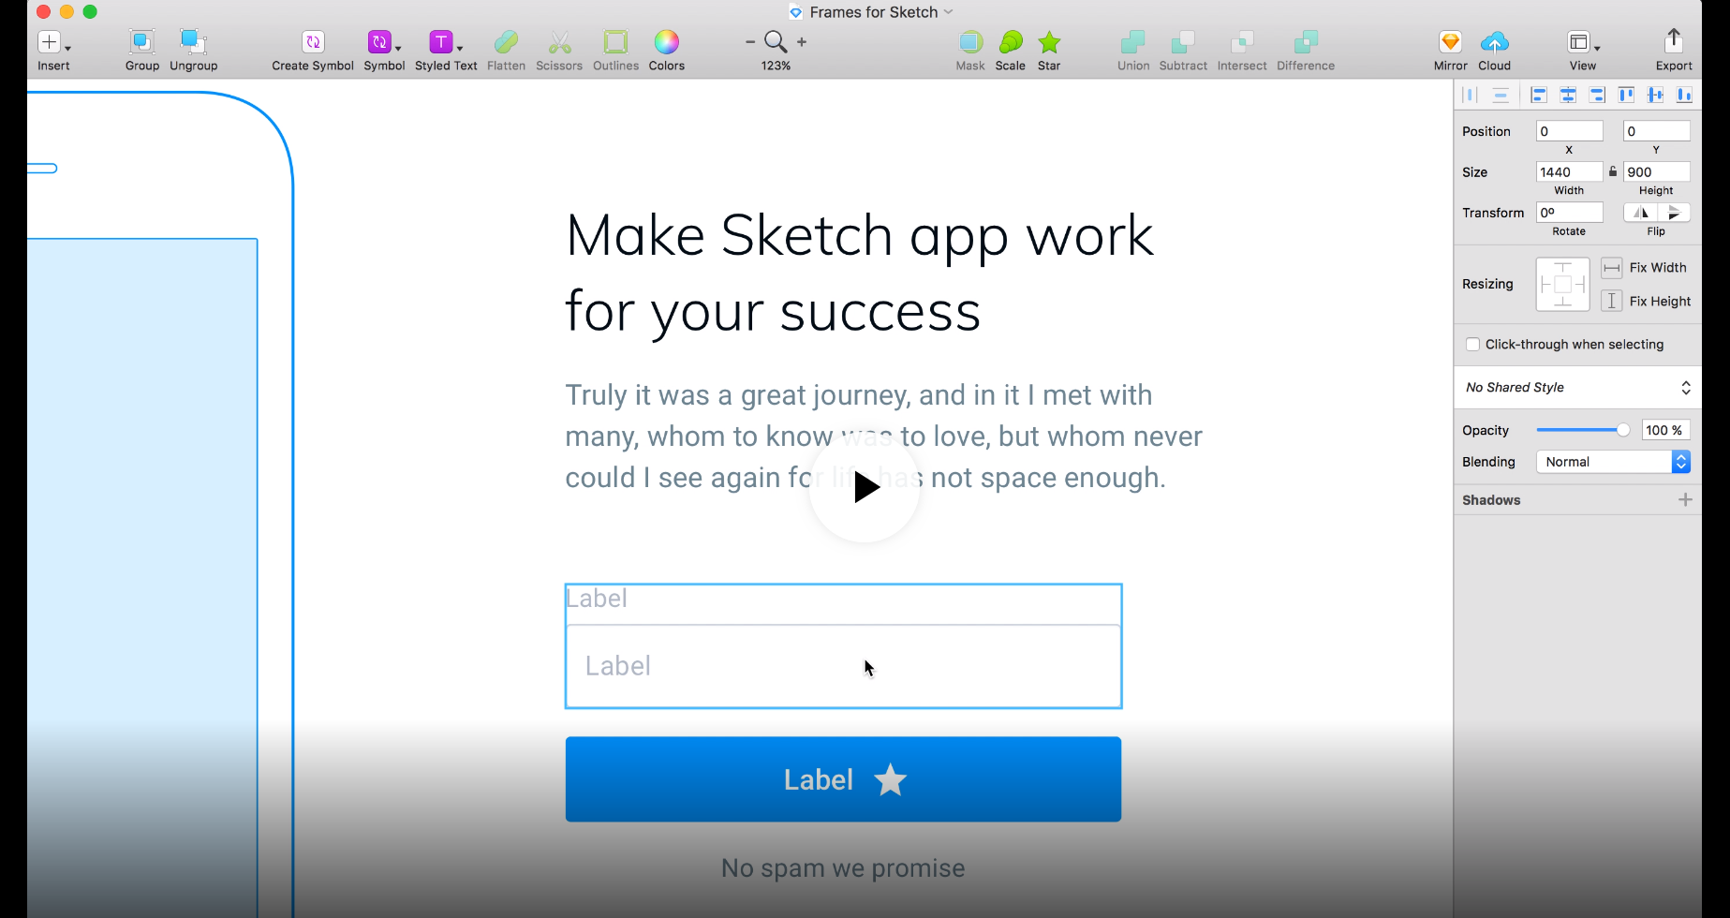This screenshot has width=1730, height=918.
Task: Align layers to left edge
Action: click(x=1538, y=95)
